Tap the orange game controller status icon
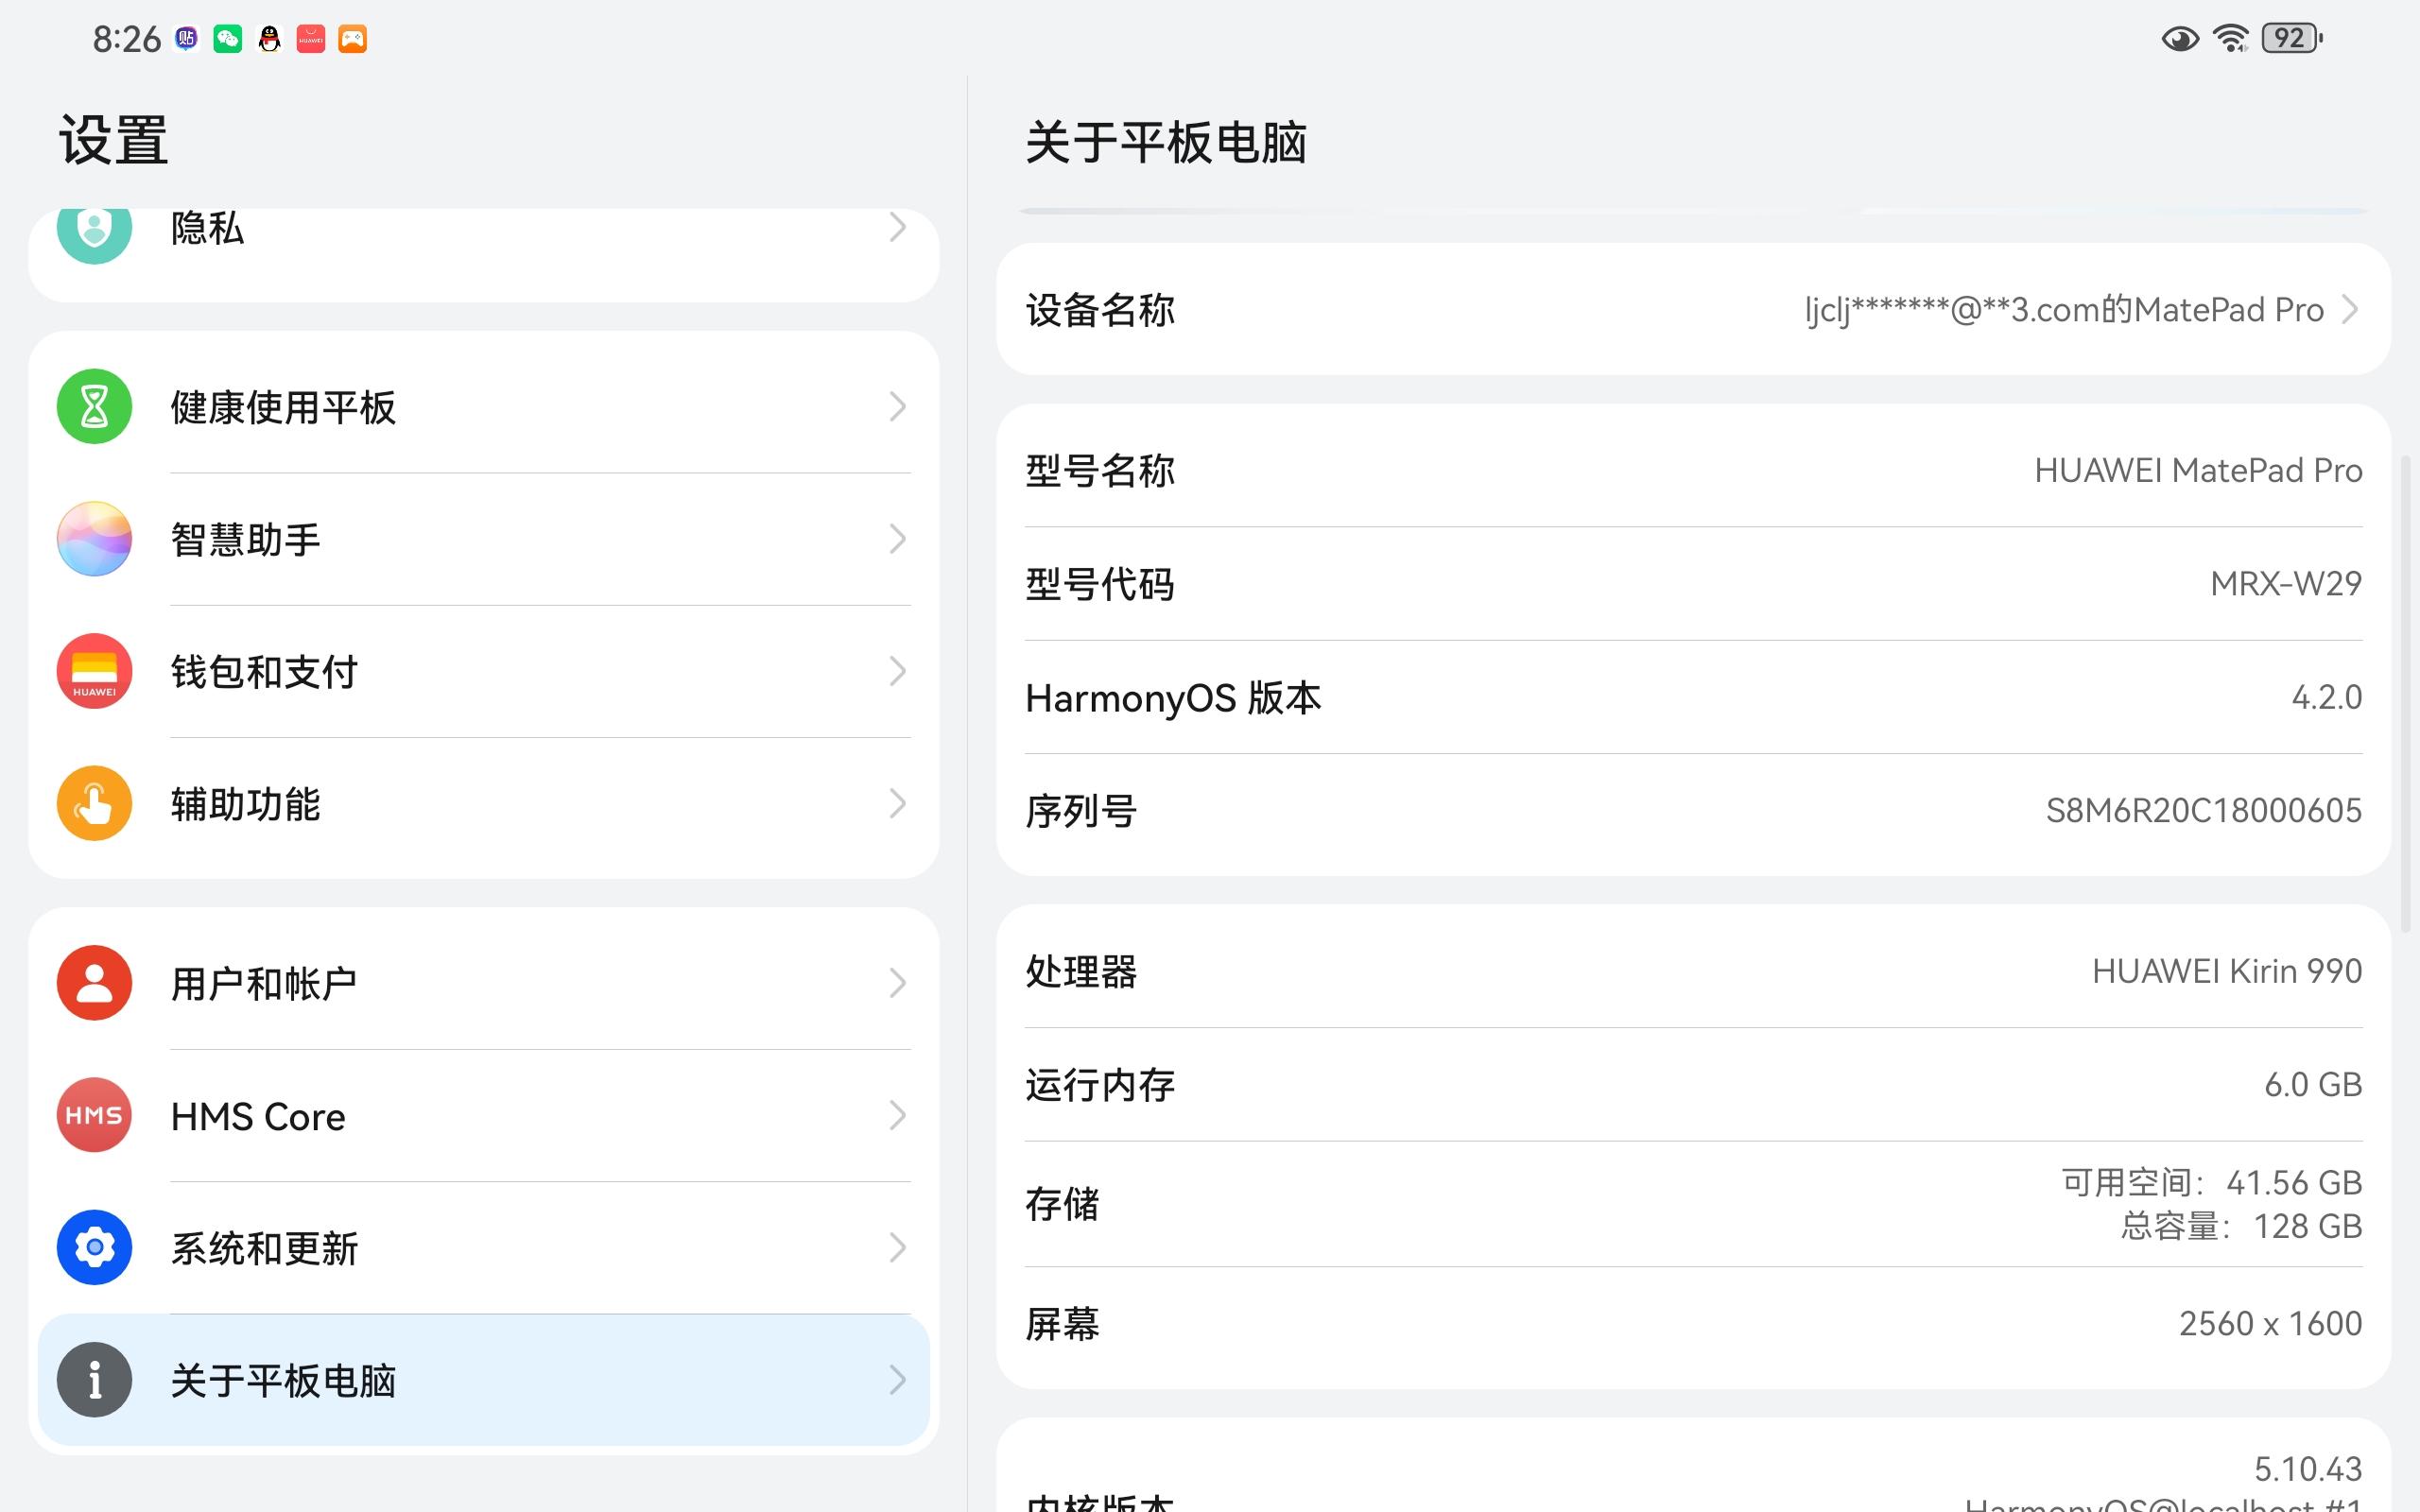This screenshot has height=1512, width=2420. click(352, 39)
